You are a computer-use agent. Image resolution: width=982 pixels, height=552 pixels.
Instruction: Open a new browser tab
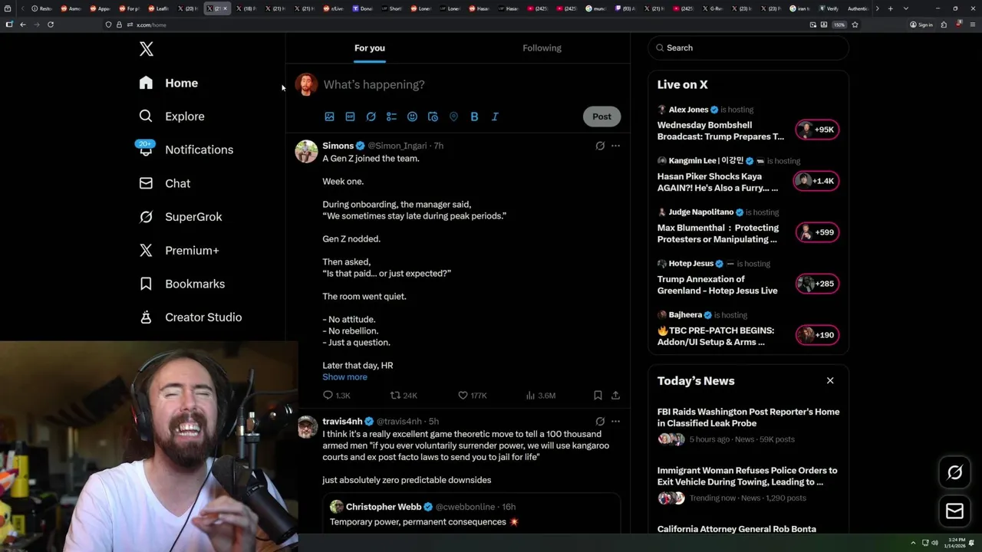point(890,8)
